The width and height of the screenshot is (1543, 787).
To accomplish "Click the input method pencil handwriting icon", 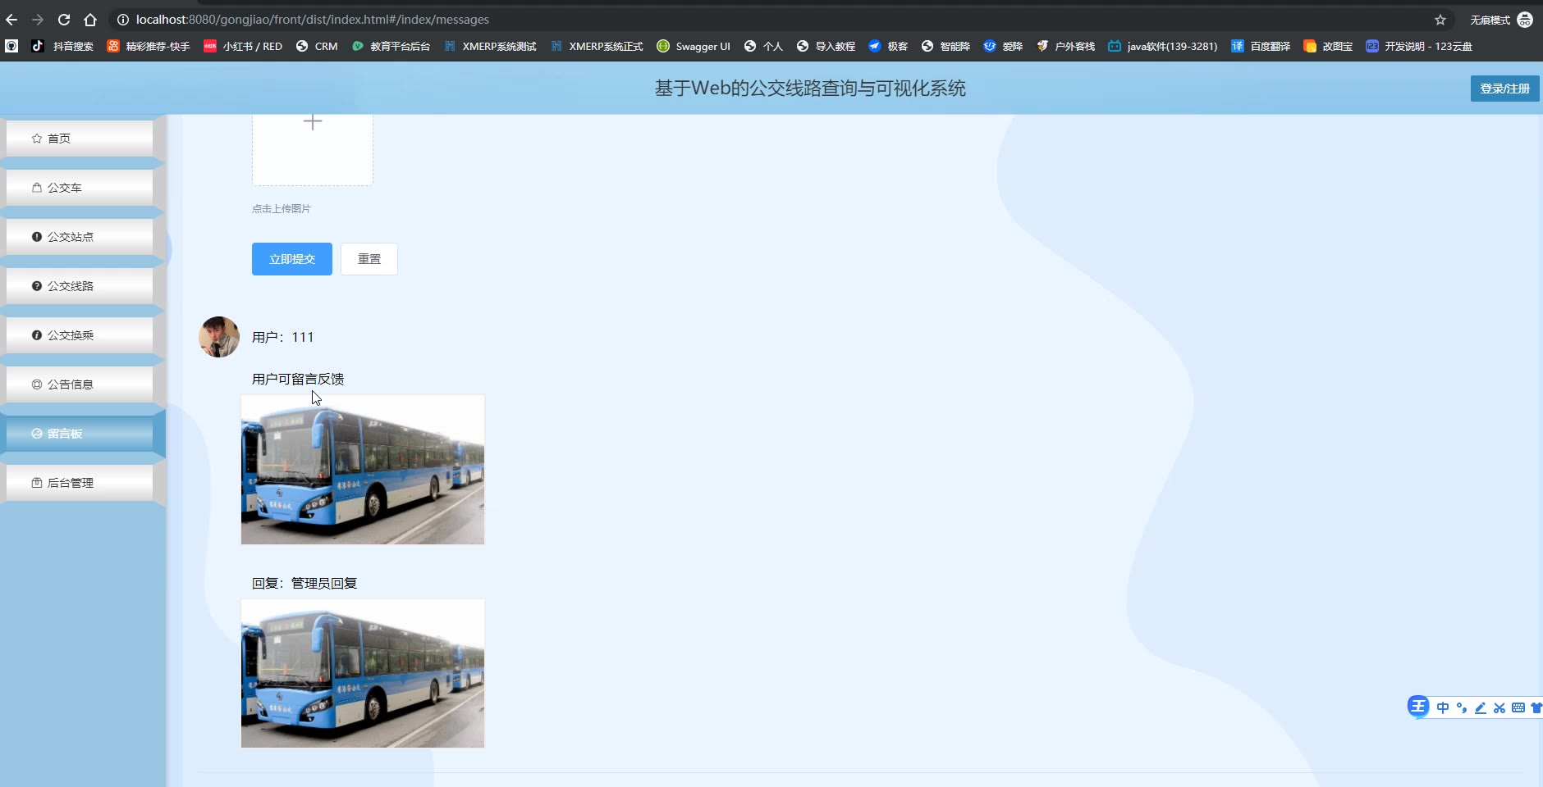I will point(1481,708).
